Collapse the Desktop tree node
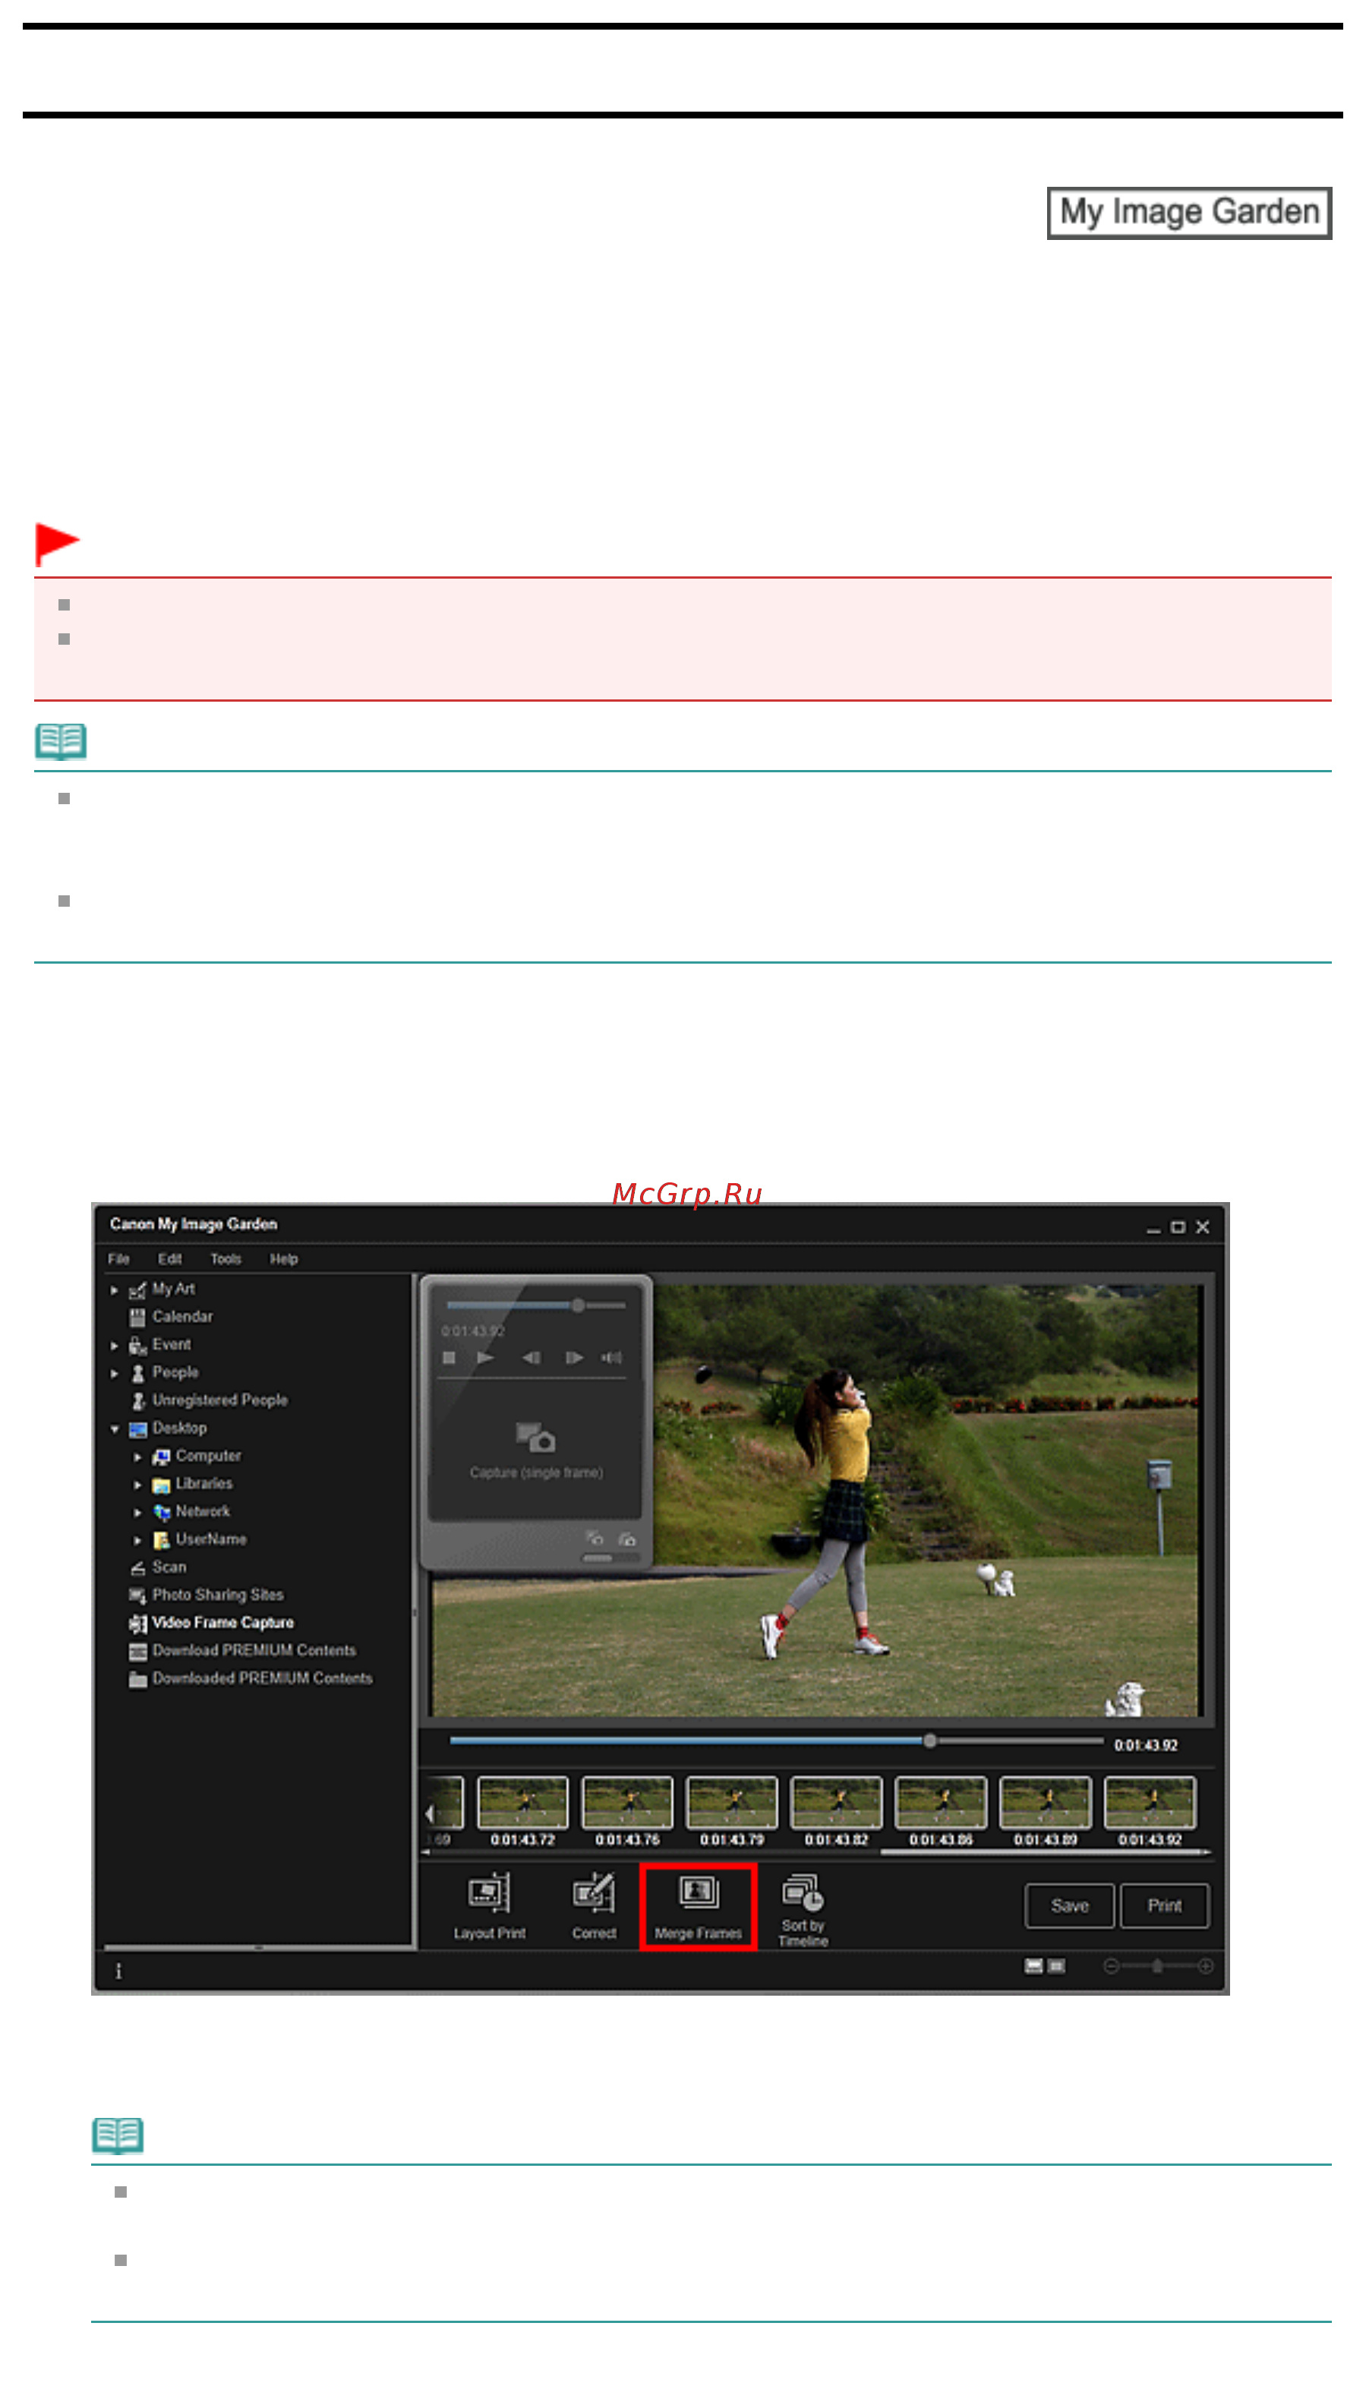 pos(115,1429)
